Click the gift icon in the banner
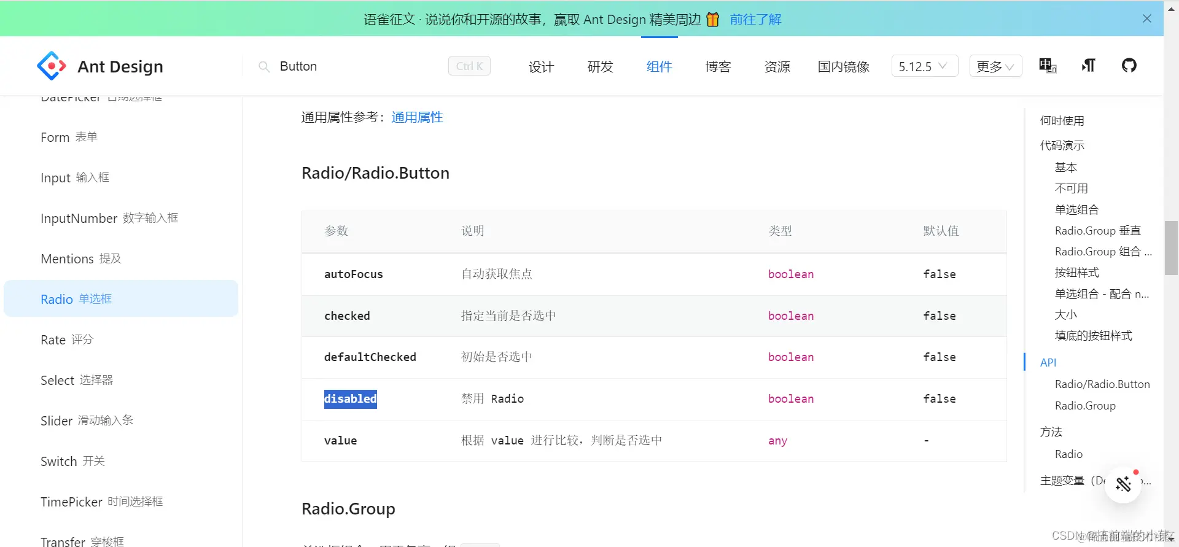Viewport: 1179px width, 547px height. [x=713, y=19]
